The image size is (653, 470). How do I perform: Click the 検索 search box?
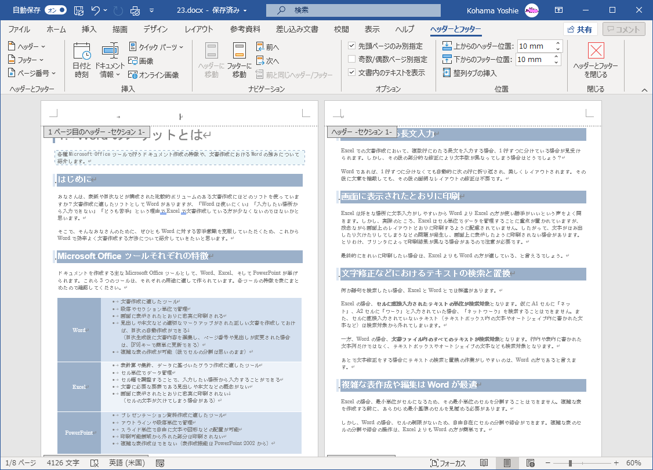(353, 10)
